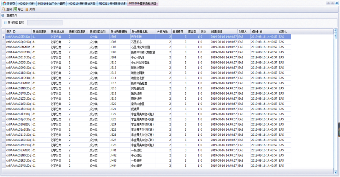Select cell 索氏体含量

point(143,104)
